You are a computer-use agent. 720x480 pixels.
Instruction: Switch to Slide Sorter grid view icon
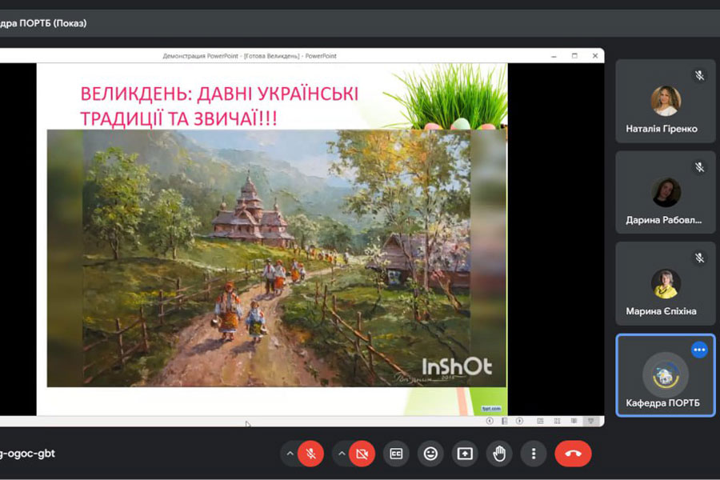pos(557,422)
